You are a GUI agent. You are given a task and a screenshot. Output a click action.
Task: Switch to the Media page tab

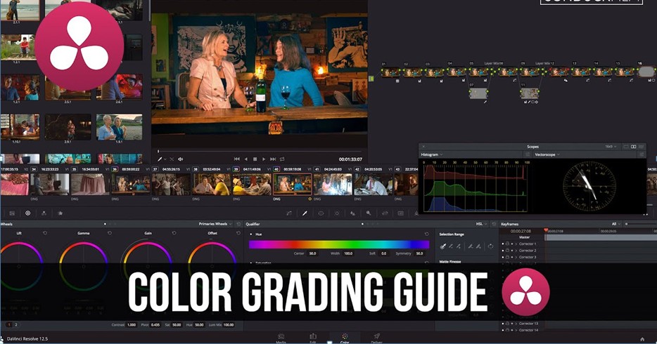(281, 338)
